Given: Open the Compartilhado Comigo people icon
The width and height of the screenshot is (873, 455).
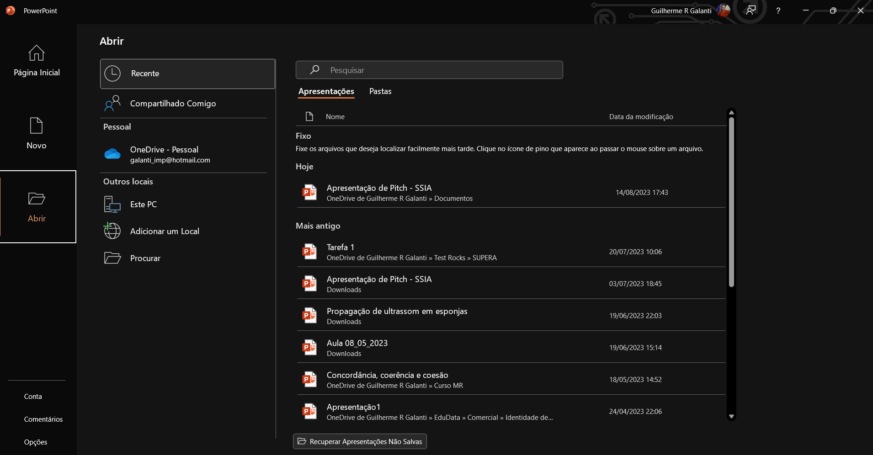Looking at the screenshot, I should click(x=112, y=104).
